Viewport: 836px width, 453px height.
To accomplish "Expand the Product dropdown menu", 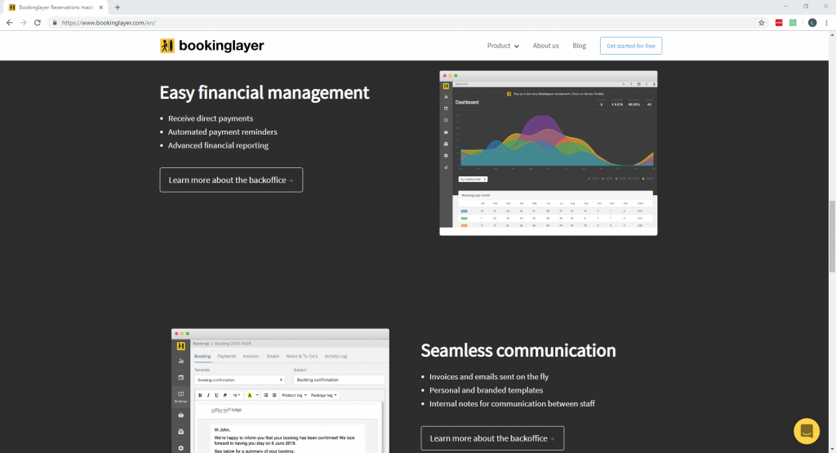I will point(503,46).
